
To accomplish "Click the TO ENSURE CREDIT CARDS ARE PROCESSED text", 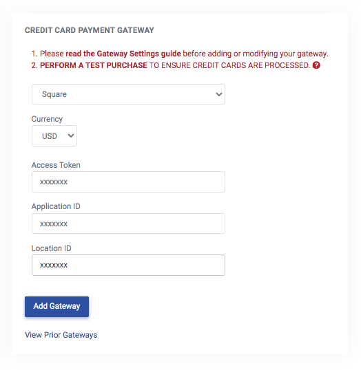I will coord(229,65).
